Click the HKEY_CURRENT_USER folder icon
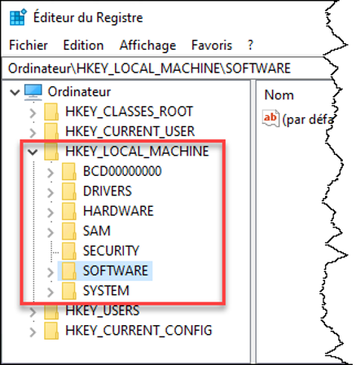 coord(51,131)
